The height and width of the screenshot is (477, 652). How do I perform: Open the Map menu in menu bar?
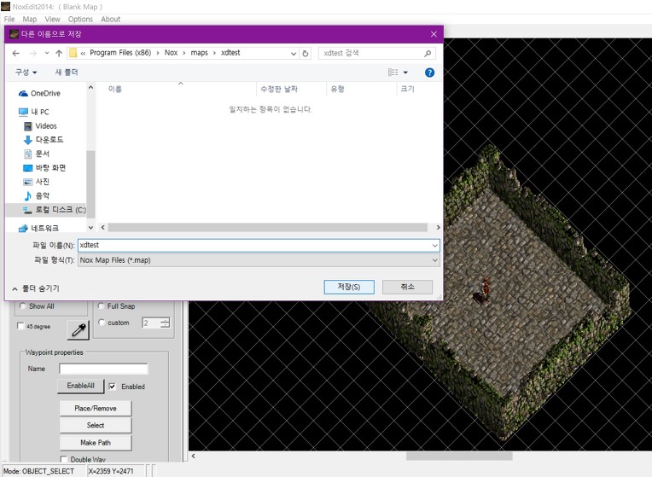(30, 19)
